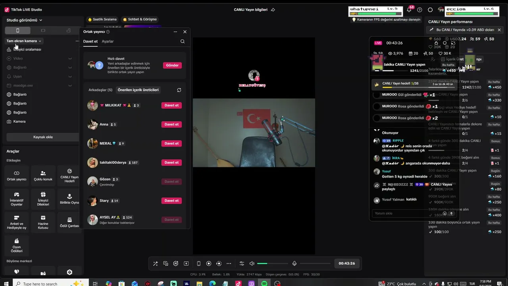Open the Sohbet & Görüşme tab
508x286 pixels.
(x=140, y=19)
